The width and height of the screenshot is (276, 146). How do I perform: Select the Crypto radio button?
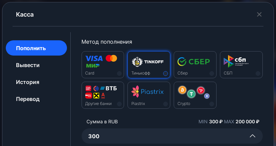click(212, 104)
